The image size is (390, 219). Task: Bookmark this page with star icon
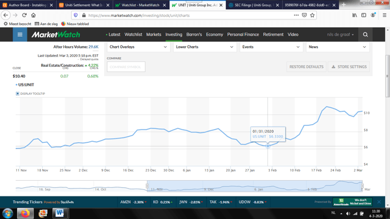click(313, 15)
